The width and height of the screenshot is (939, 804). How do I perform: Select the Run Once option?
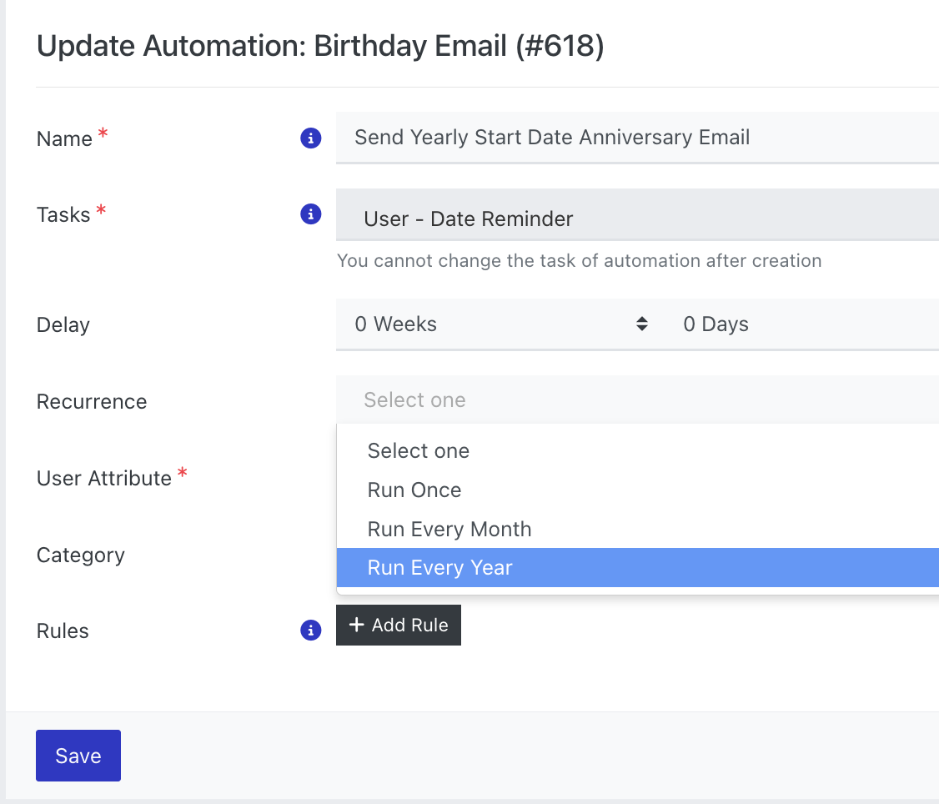click(414, 490)
